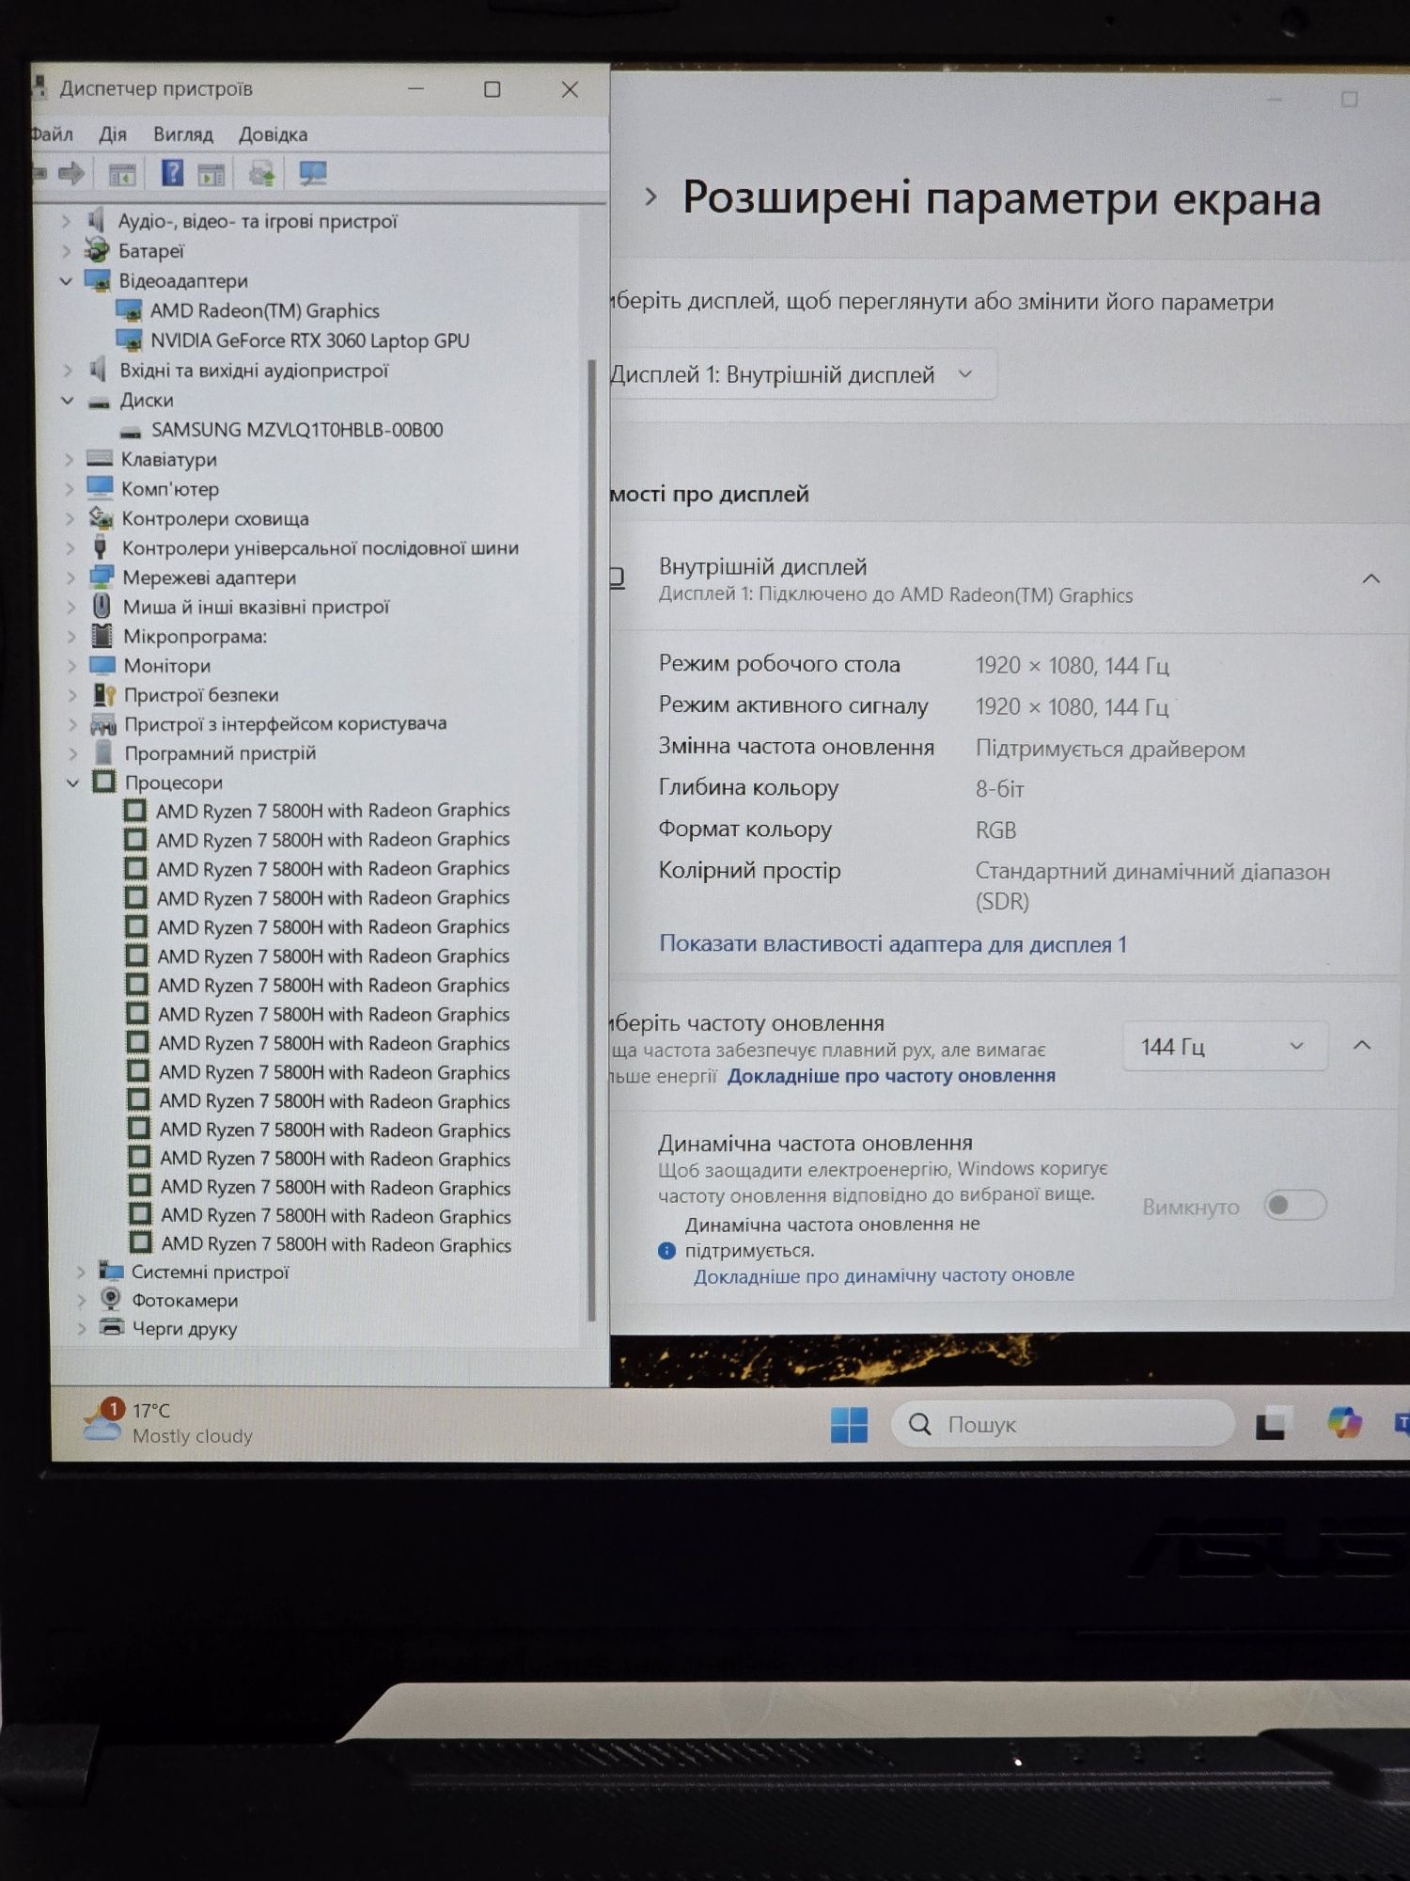This screenshot has width=1410, height=1881.
Task: Collapse the refresh rate section chevron
Action: [1362, 1045]
